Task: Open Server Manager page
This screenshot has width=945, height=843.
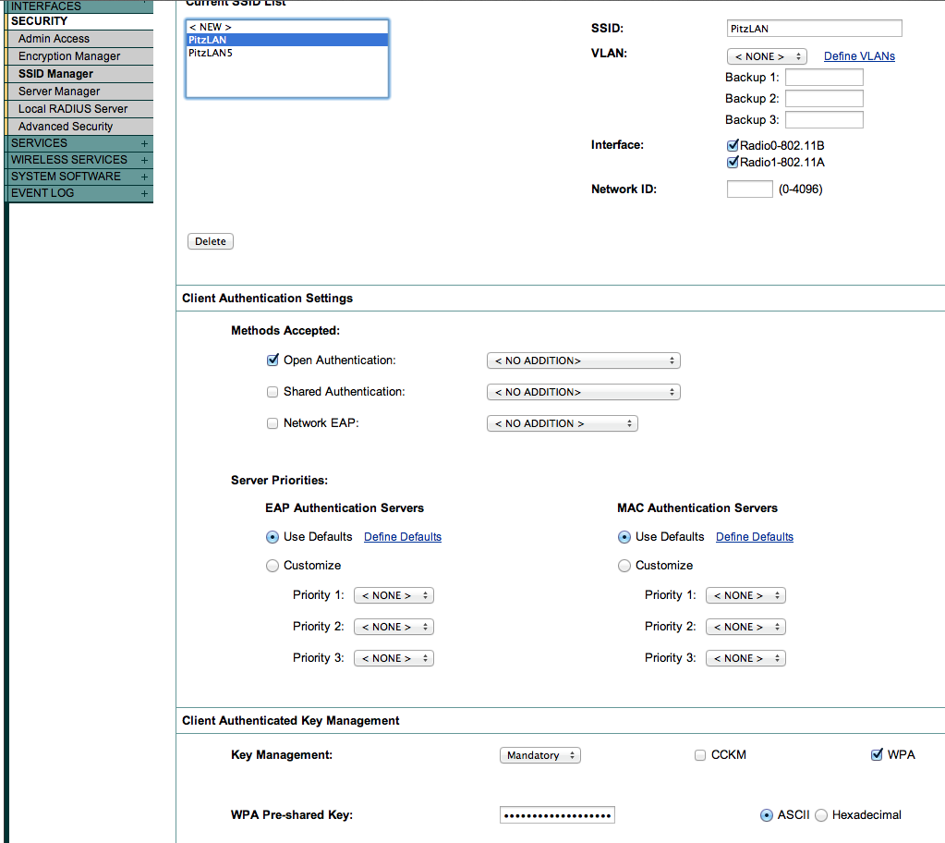Action: 80,92
